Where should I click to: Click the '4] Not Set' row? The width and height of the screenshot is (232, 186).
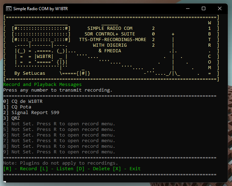tap(59, 124)
